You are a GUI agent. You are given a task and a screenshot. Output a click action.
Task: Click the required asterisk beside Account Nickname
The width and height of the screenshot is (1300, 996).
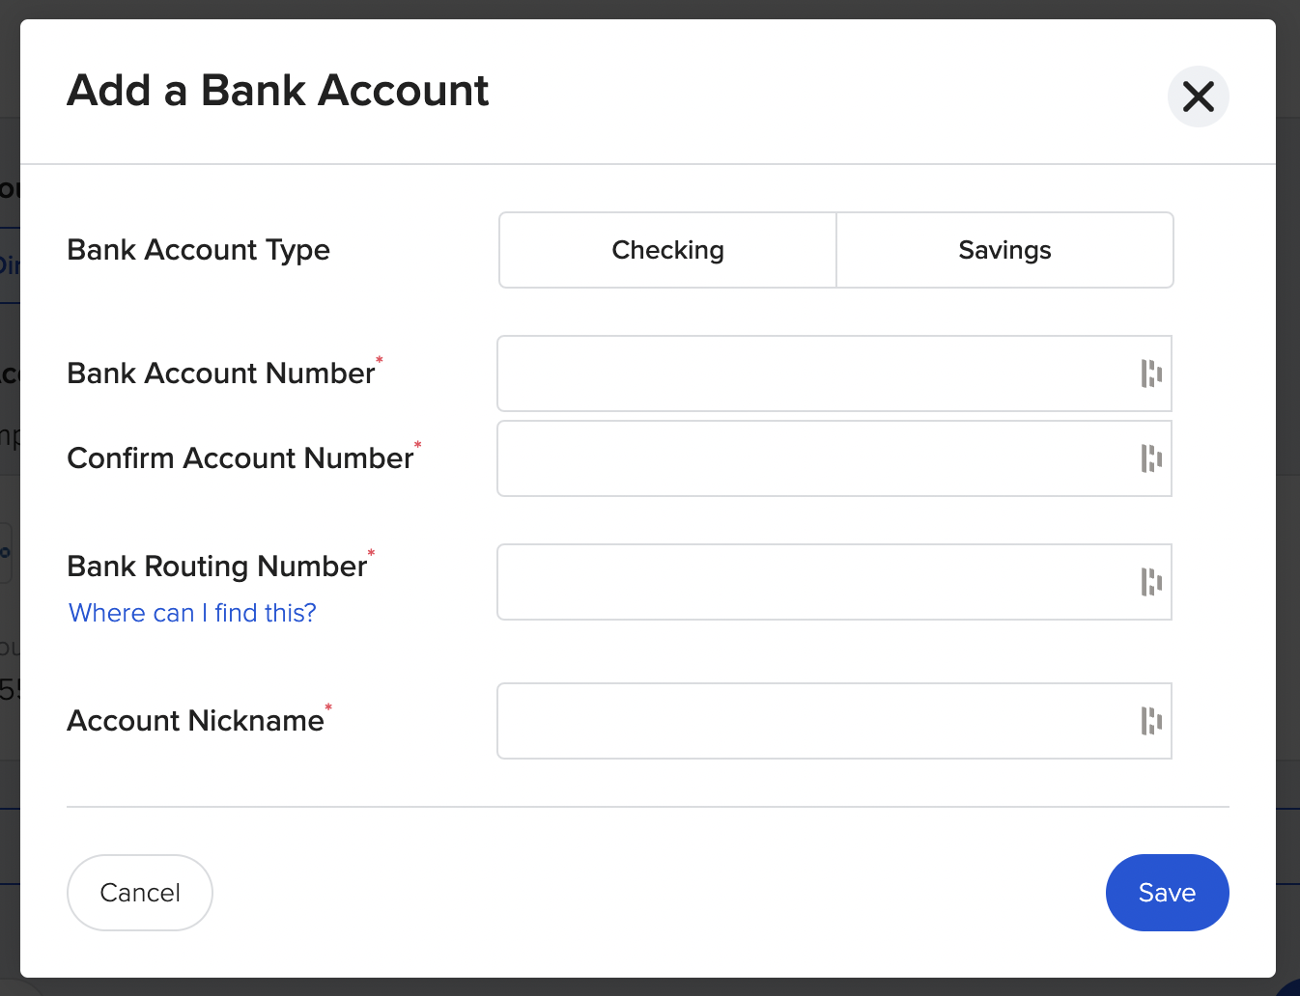click(328, 708)
